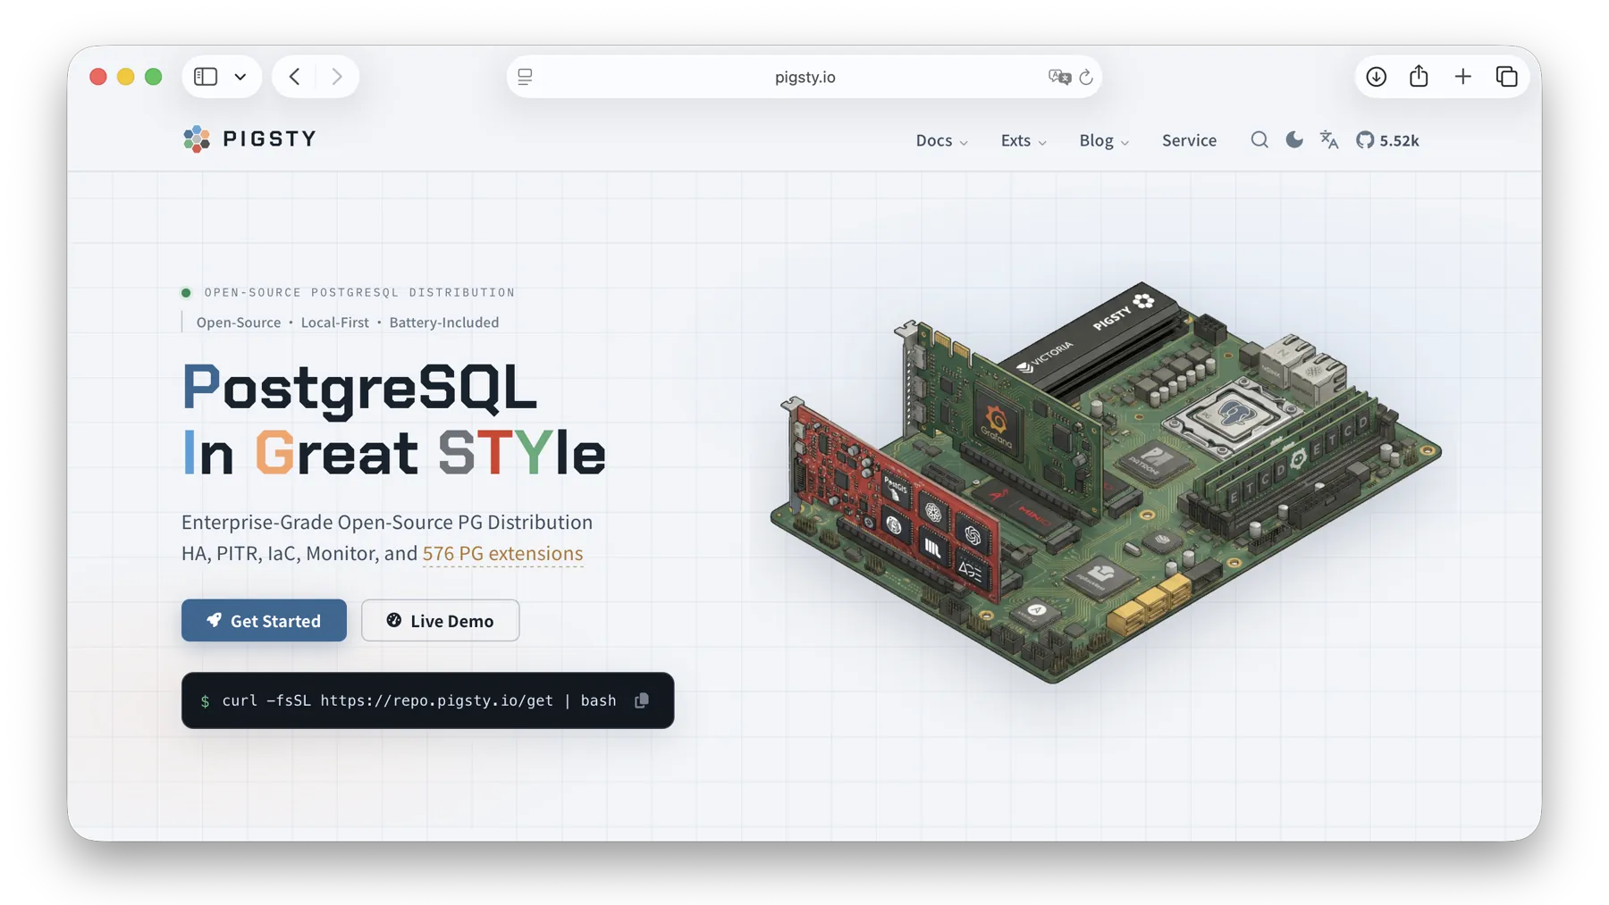Expand the Exts menu
Image resolution: width=1609 pixels, height=905 pixels.
[x=1024, y=140]
